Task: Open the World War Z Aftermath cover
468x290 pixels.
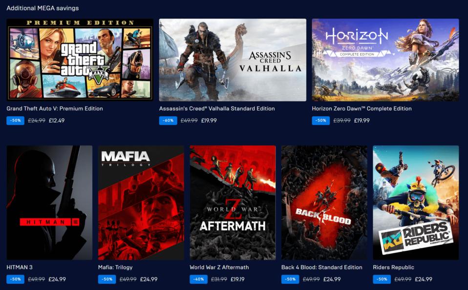Action: point(233,203)
